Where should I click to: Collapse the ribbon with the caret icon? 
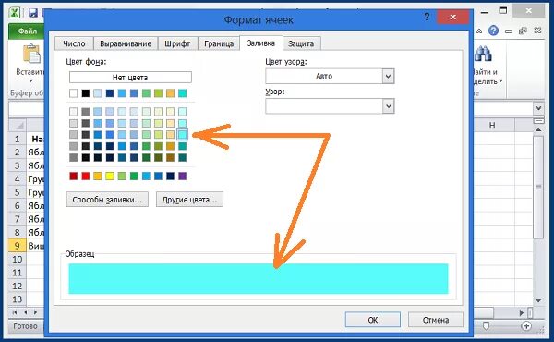pyautogui.click(x=479, y=31)
